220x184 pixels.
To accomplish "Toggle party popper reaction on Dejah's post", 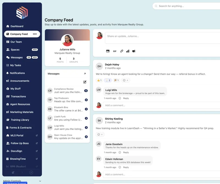I will point(116,80).
